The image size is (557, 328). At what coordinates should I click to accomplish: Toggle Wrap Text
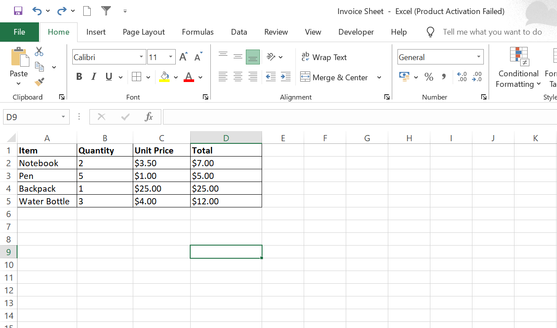324,57
